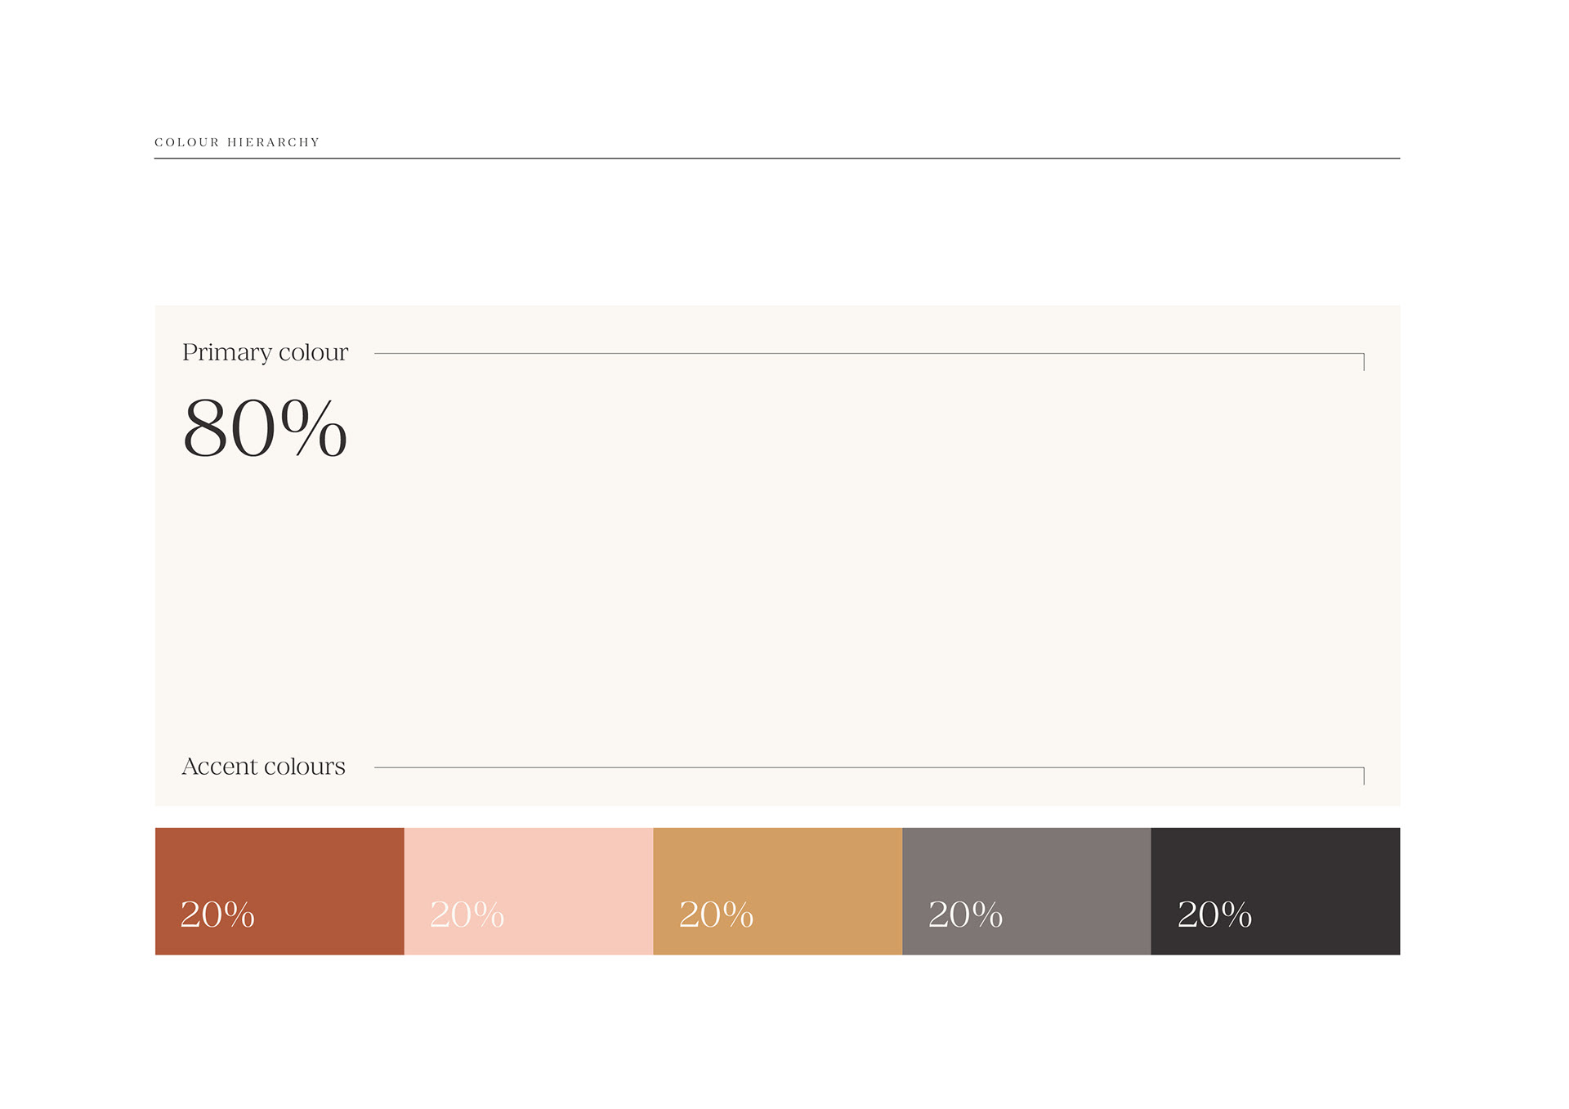
Task: Click the "Primary colour" label
Action: (x=265, y=352)
